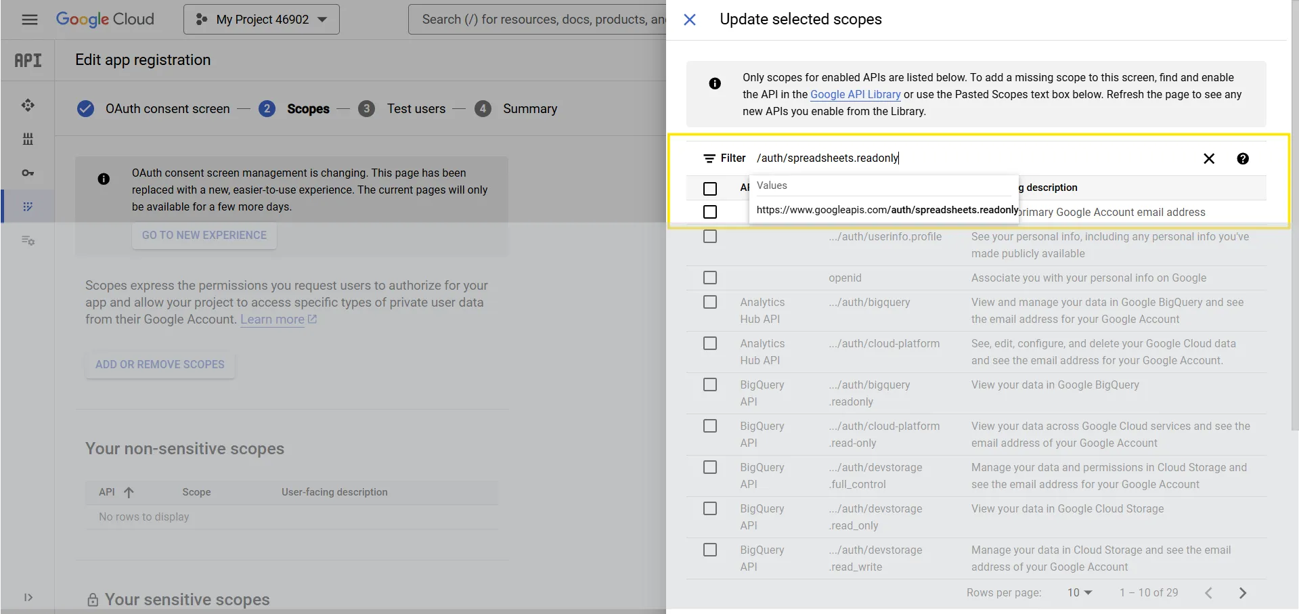
Task: Check the devstorage.read_write scope checkbox
Action: (x=710, y=550)
